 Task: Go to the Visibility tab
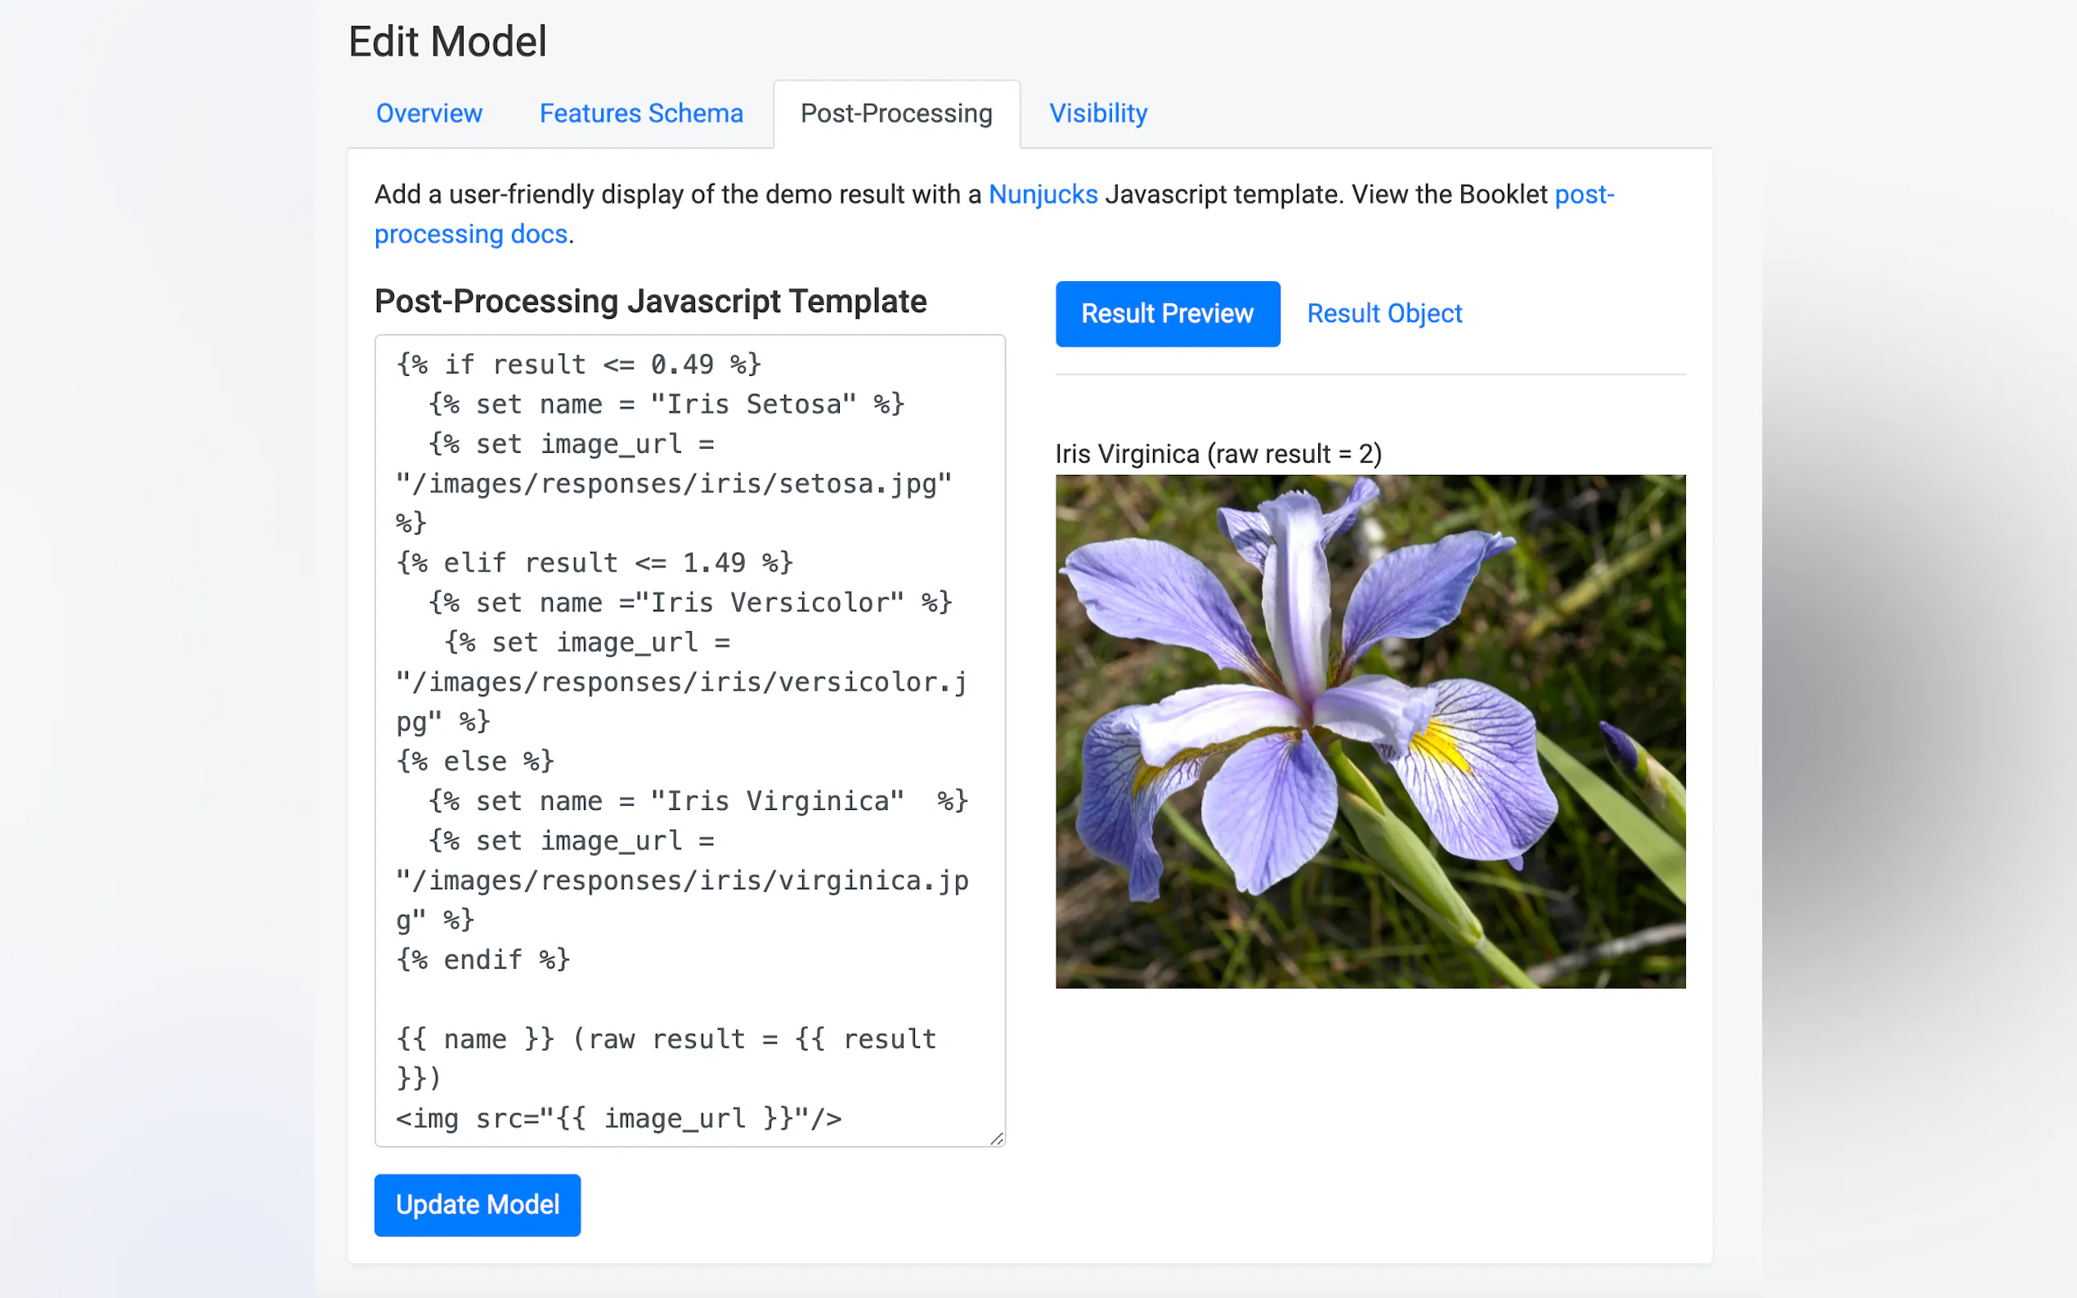pyautogui.click(x=1097, y=114)
